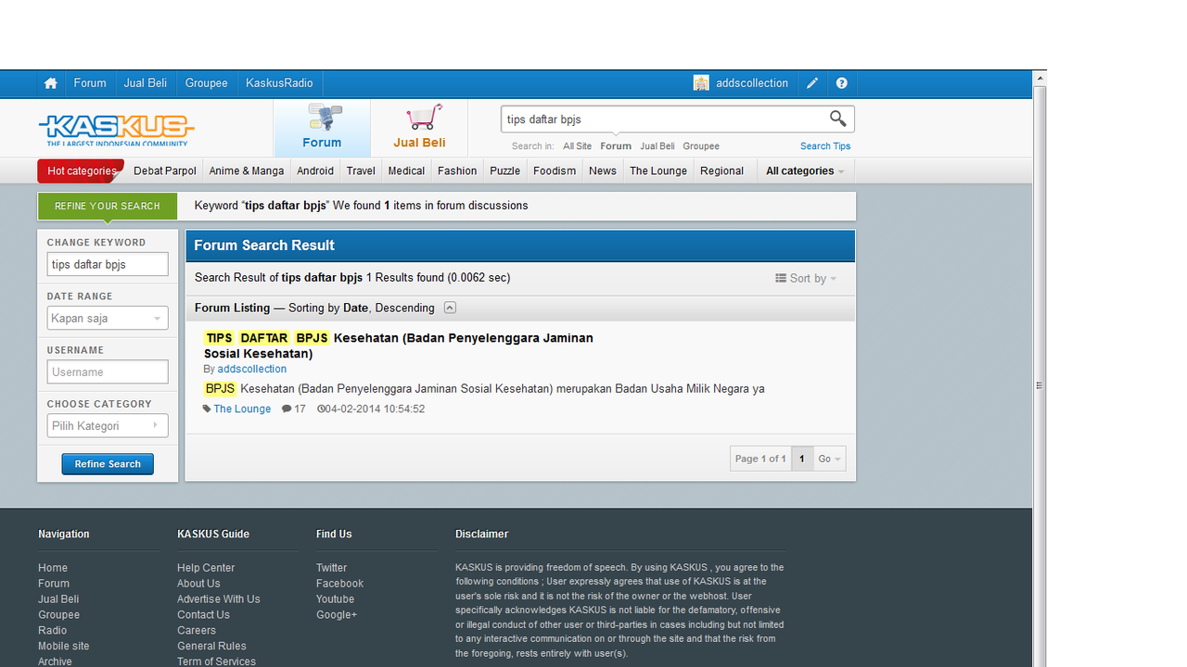Screen dimensions: 1187x667
Task: Open the Go page dropdown
Action: pos(830,459)
